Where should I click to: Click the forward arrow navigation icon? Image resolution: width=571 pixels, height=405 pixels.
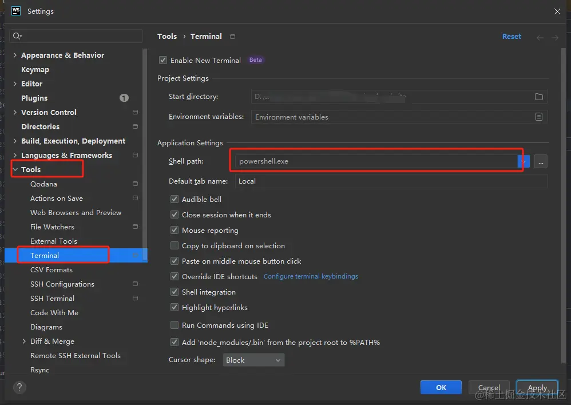coord(554,38)
